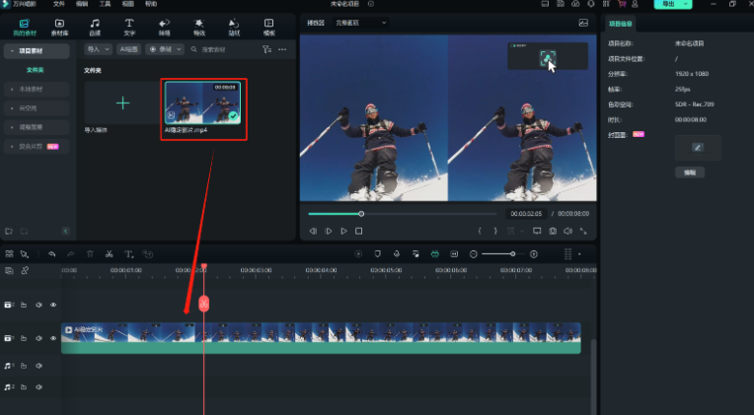The width and height of the screenshot is (754, 415).
Task: Open the Templates (模板) icon
Action: (268, 25)
